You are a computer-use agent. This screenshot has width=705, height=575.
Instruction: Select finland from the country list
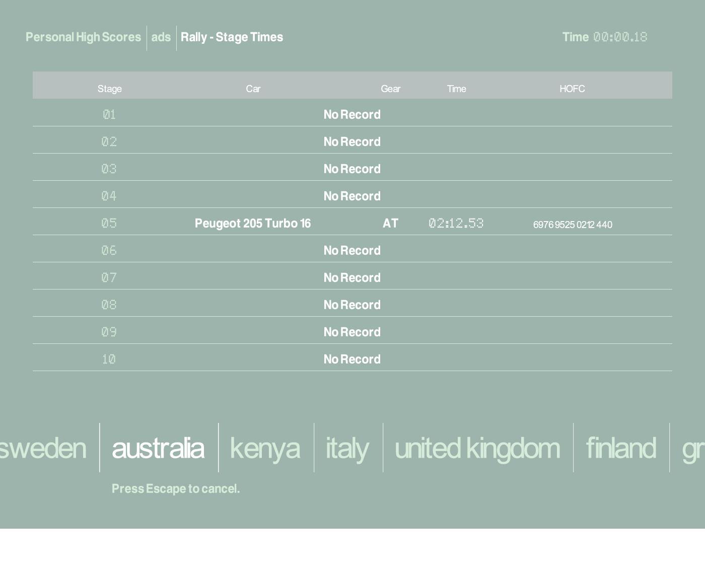click(x=620, y=448)
